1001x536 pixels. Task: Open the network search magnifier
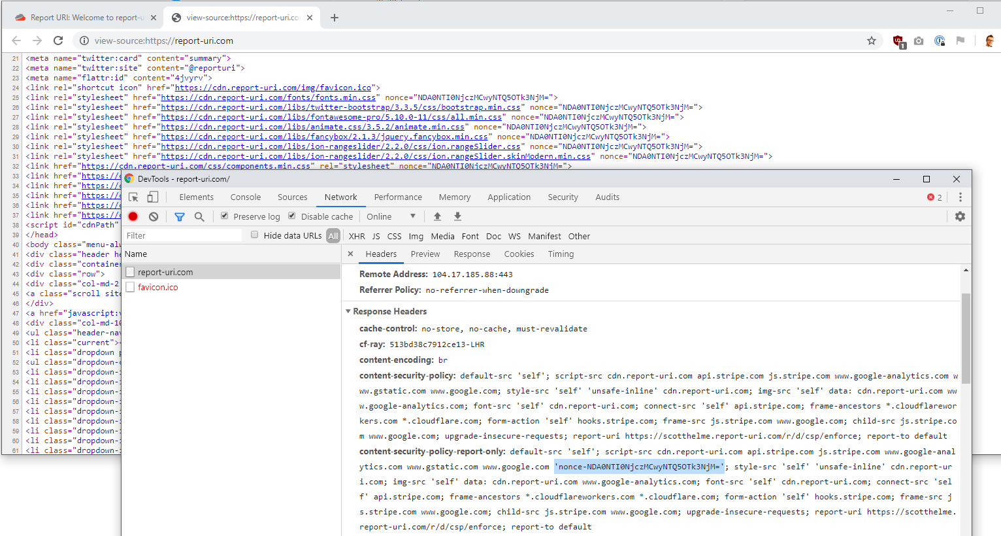click(x=199, y=216)
